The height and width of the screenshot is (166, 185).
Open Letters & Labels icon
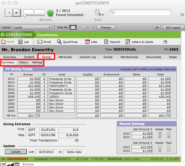tap(128, 42)
